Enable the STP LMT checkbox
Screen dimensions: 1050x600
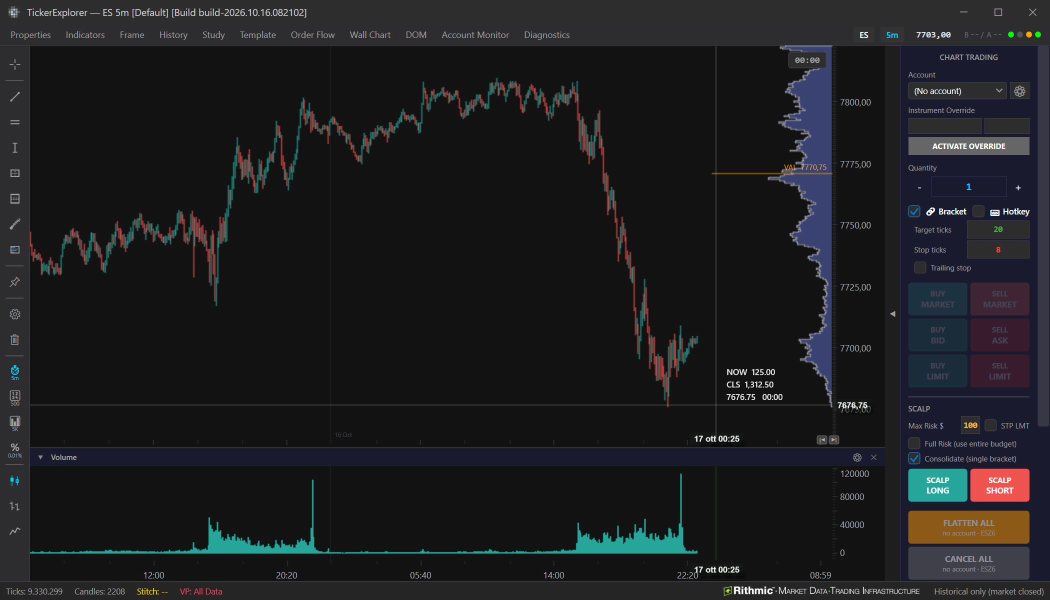pyautogui.click(x=990, y=425)
